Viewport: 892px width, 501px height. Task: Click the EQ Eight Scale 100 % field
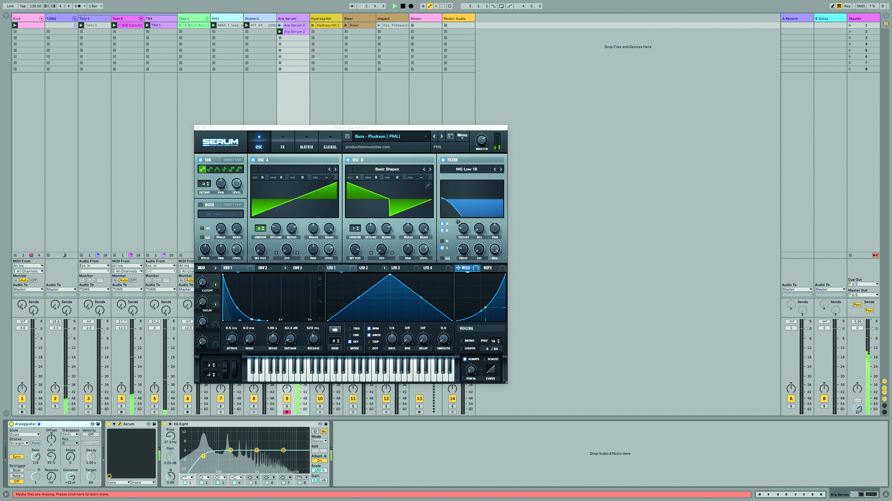click(319, 470)
